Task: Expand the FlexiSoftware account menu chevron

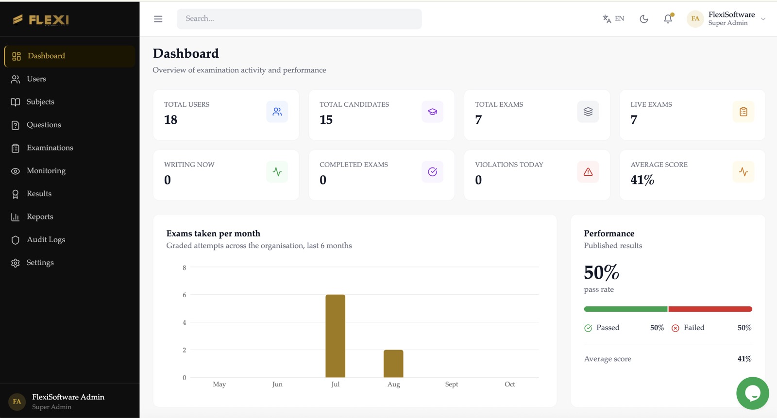Action: (x=763, y=19)
